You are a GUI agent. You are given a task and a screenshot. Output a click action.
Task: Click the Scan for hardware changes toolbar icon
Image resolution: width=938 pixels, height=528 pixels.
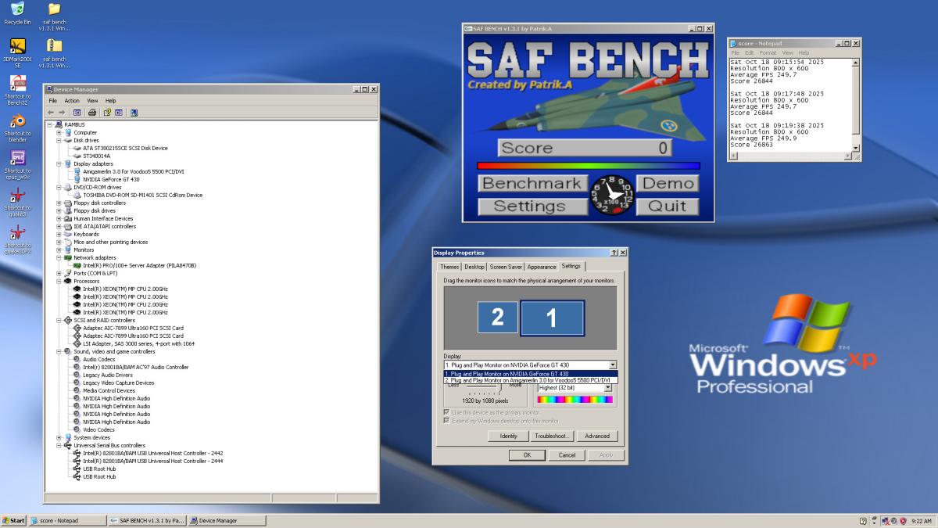coord(134,113)
